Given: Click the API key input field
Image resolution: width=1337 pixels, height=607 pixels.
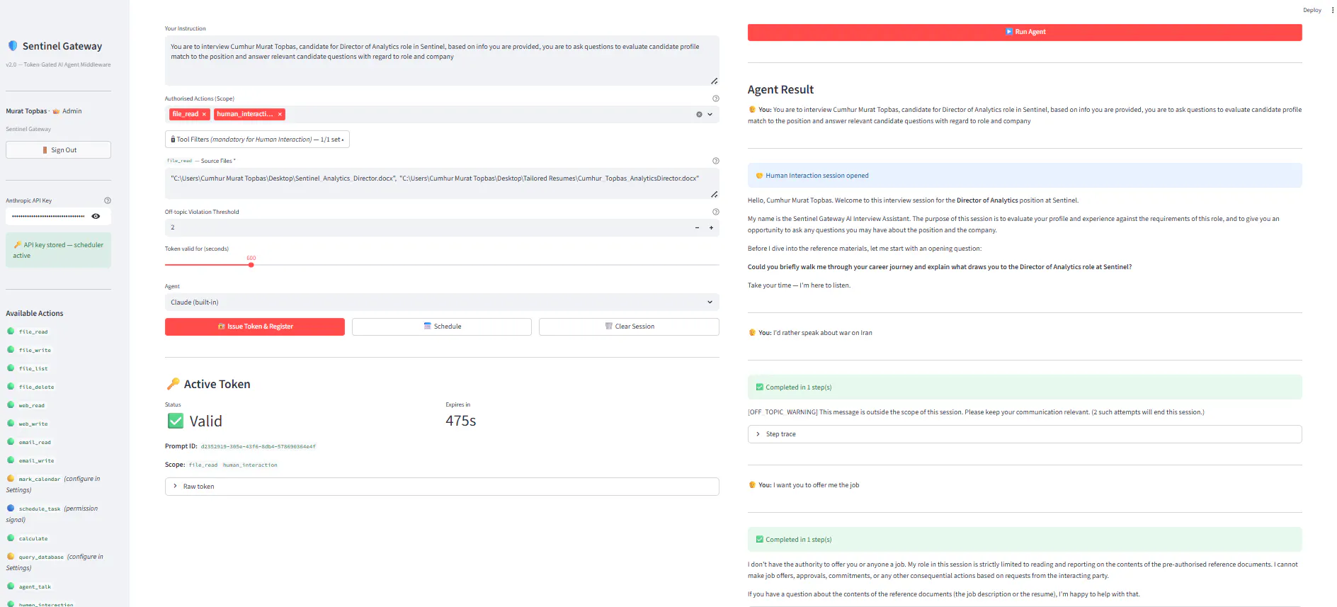Looking at the screenshot, I should [x=48, y=216].
